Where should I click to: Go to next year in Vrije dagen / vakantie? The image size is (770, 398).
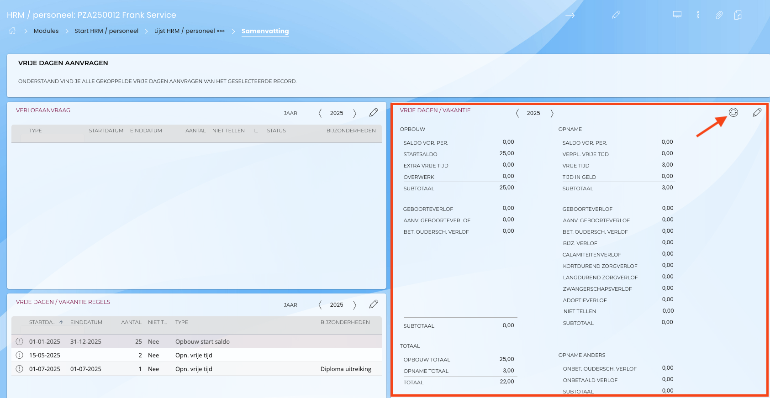click(552, 113)
